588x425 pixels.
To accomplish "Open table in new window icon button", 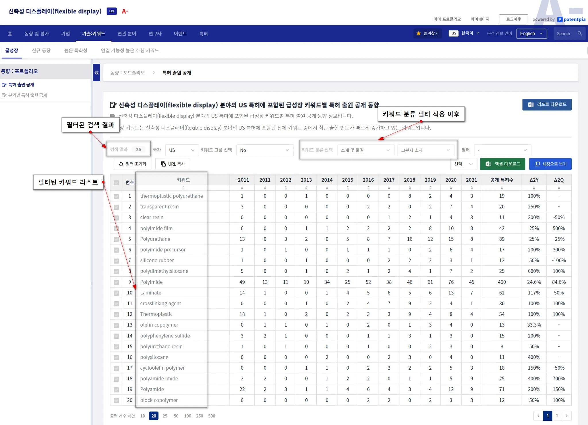I will click(x=550, y=164).
